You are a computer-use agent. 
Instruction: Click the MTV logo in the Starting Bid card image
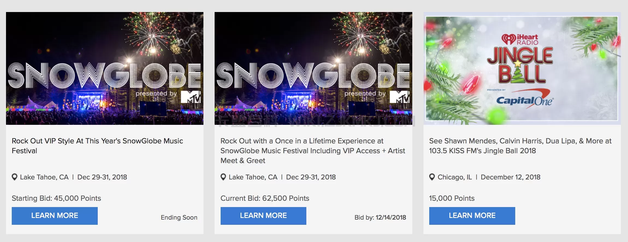(x=191, y=97)
